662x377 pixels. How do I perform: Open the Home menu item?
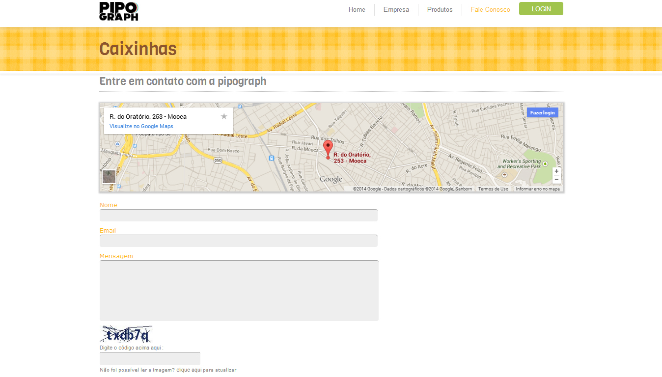[x=357, y=9]
